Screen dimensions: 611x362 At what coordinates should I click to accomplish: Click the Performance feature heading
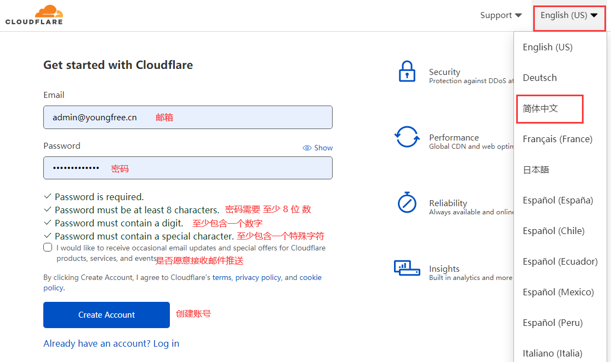[x=454, y=138]
